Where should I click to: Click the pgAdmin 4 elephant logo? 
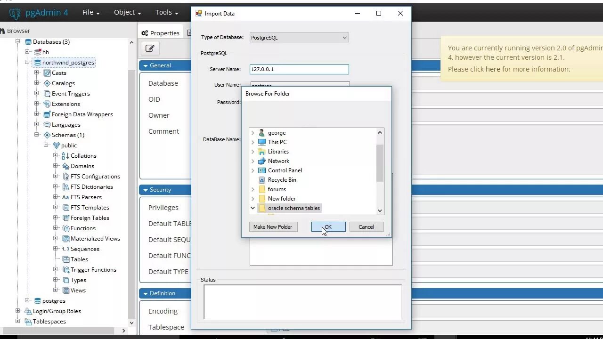coord(15,13)
